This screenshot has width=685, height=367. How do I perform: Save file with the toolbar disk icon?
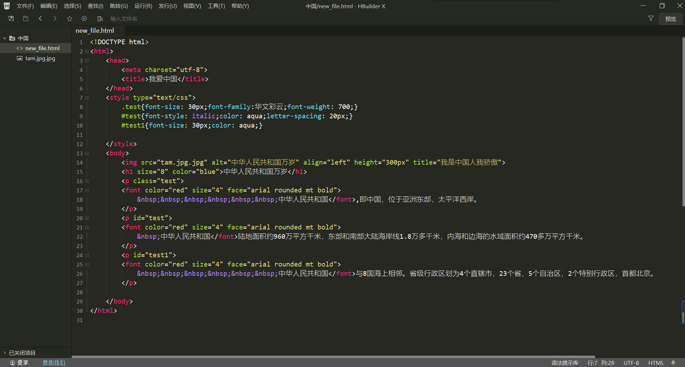(25, 19)
